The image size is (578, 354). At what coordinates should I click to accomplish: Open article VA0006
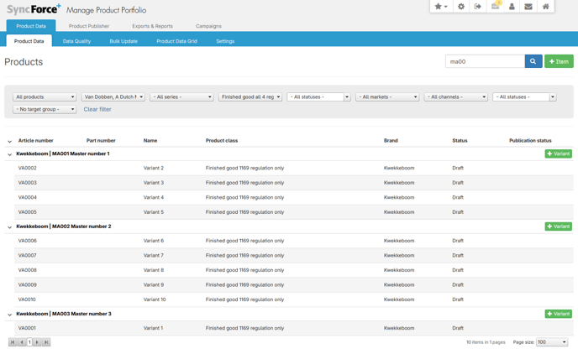pyautogui.click(x=27, y=241)
